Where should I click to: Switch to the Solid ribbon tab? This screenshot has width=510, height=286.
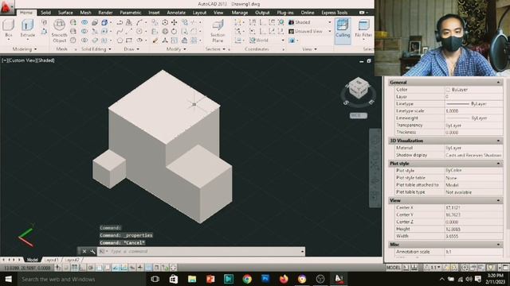tap(46, 13)
